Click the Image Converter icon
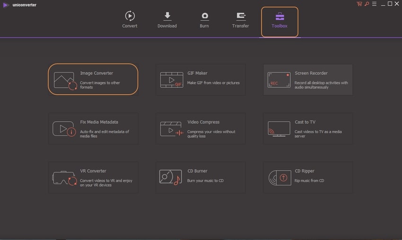 coord(65,80)
